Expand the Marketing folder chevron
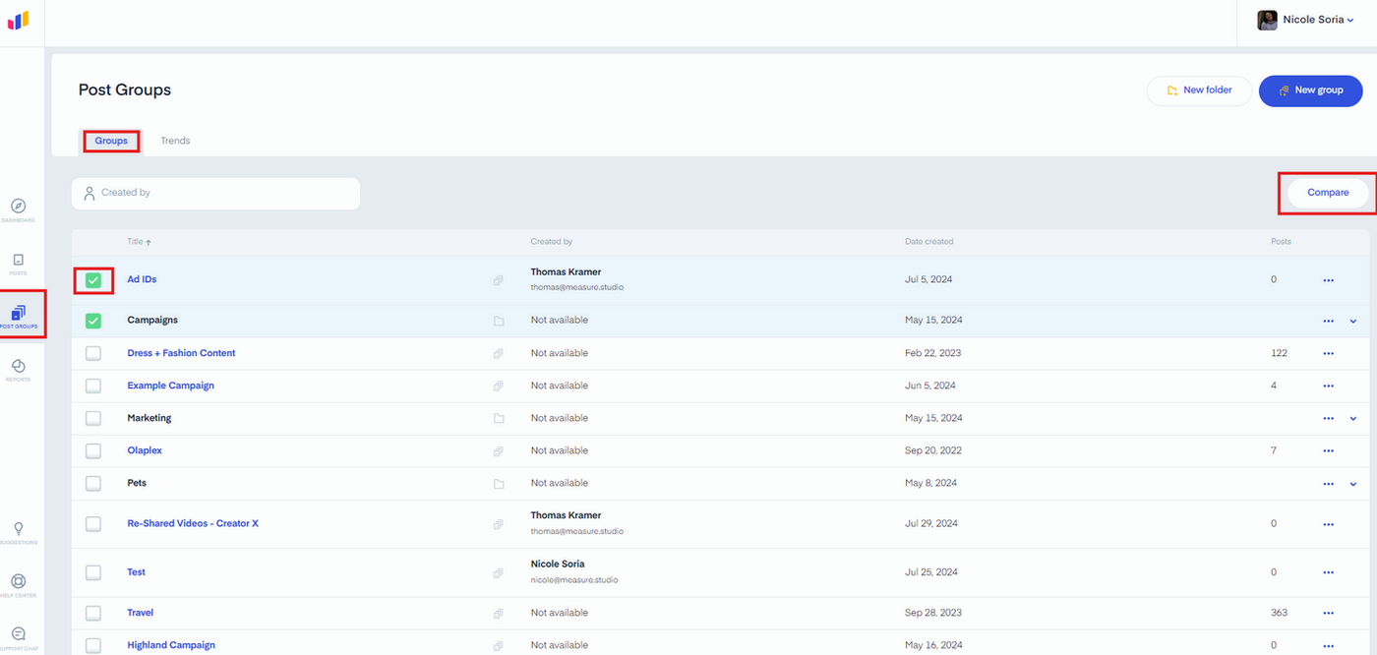The height and width of the screenshot is (655, 1377). click(x=1353, y=418)
